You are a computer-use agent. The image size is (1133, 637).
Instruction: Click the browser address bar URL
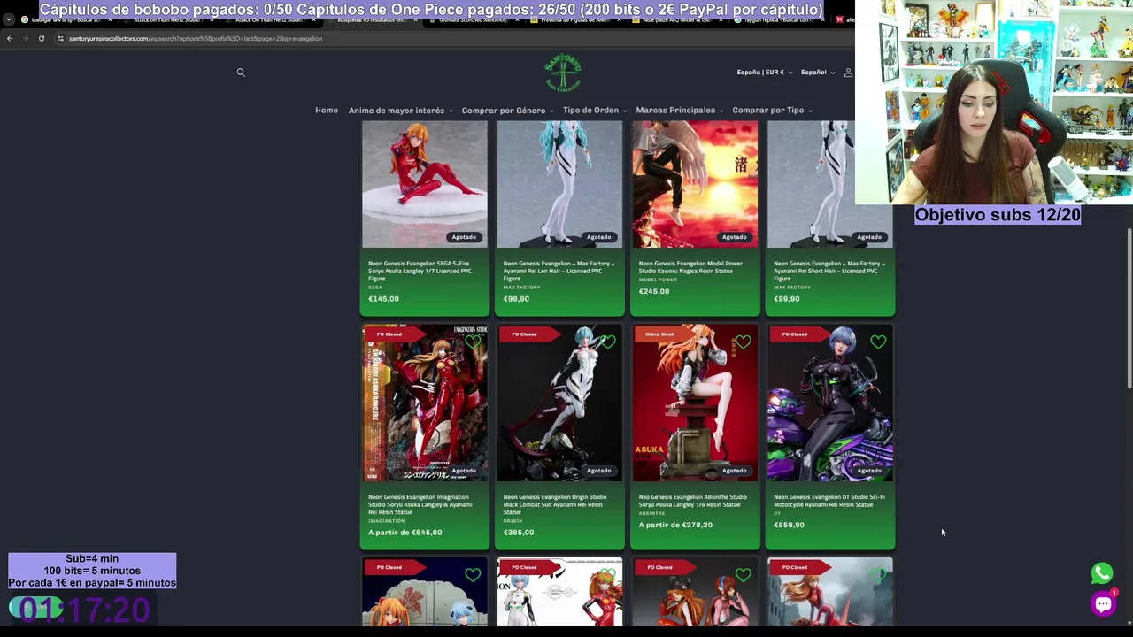(196, 38)
